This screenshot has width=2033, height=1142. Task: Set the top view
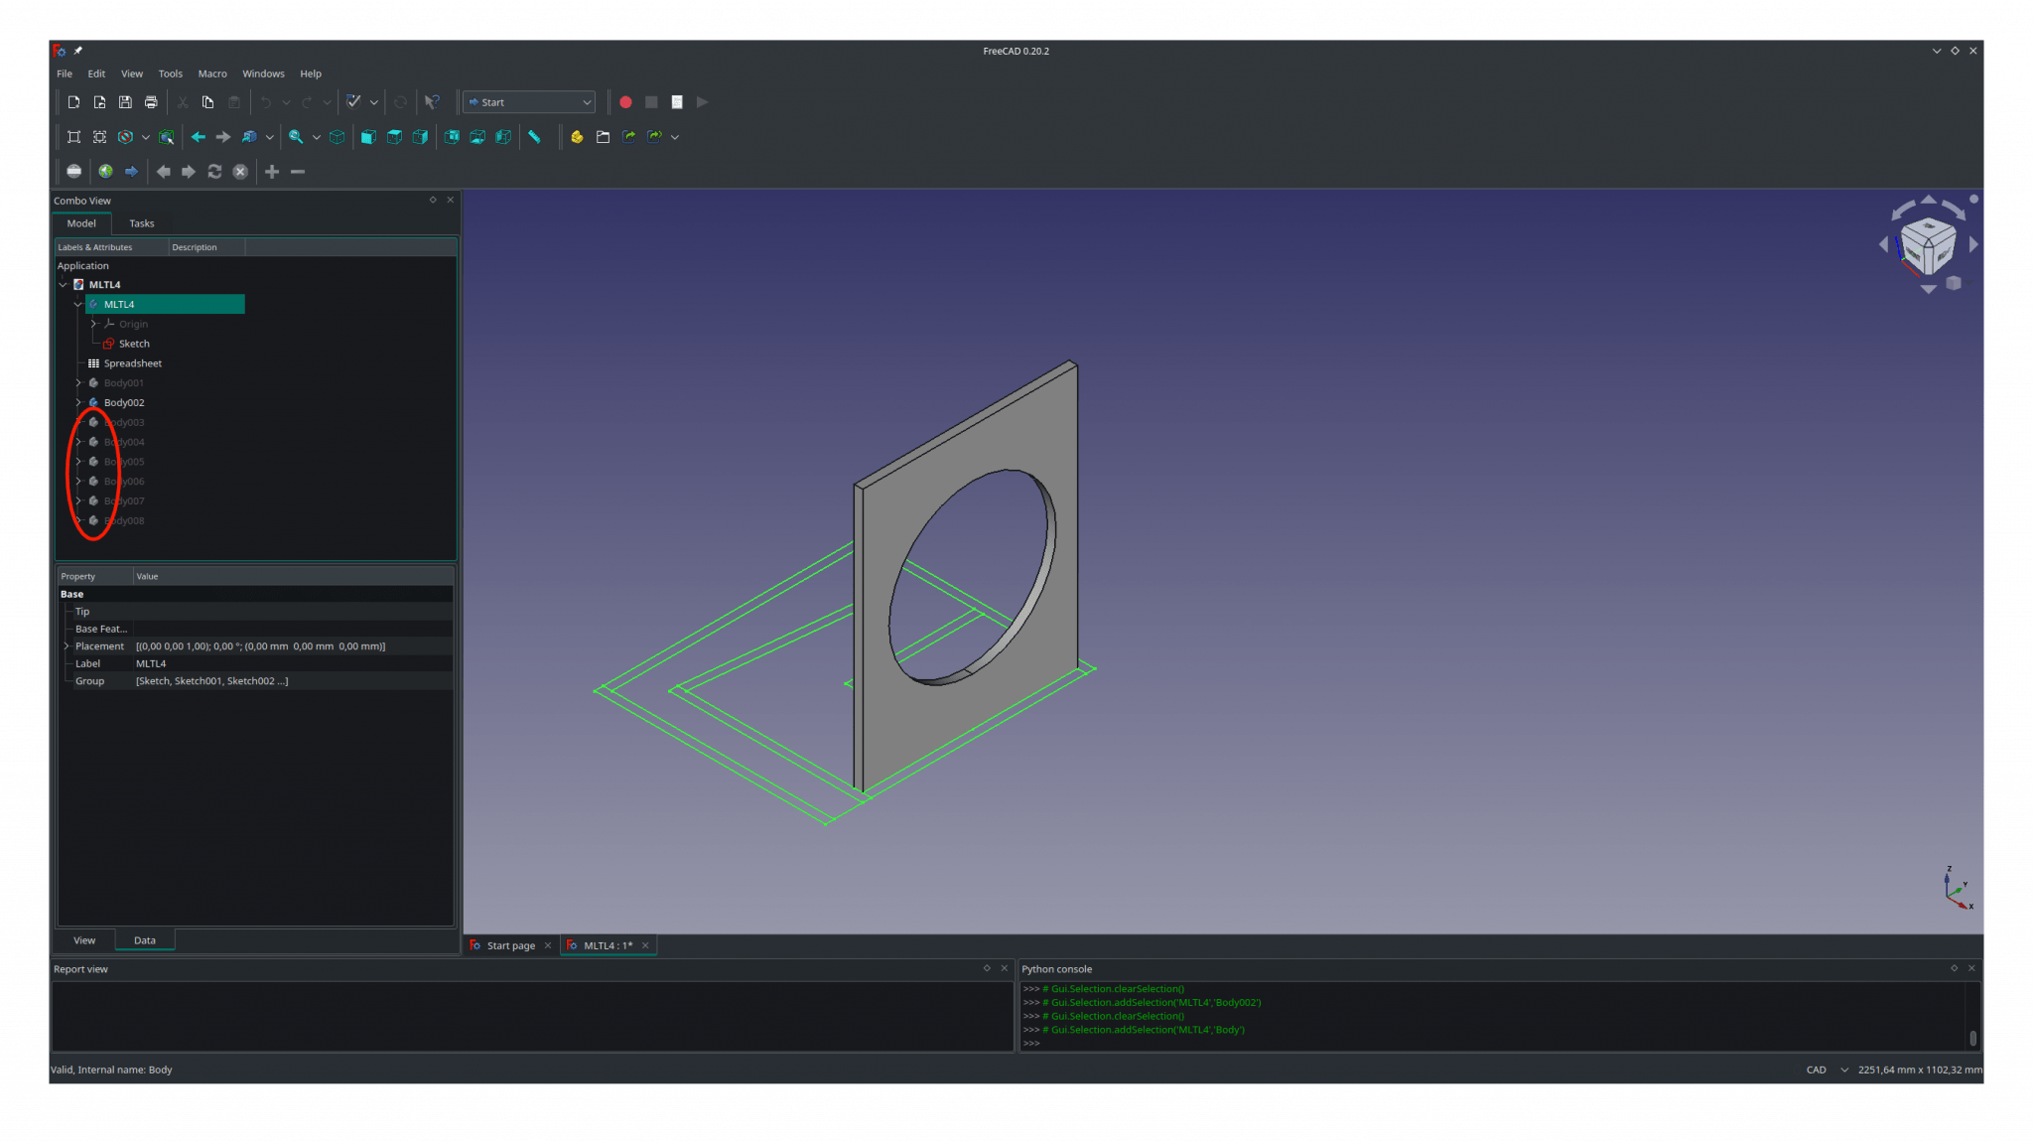[x=394, y=137]
